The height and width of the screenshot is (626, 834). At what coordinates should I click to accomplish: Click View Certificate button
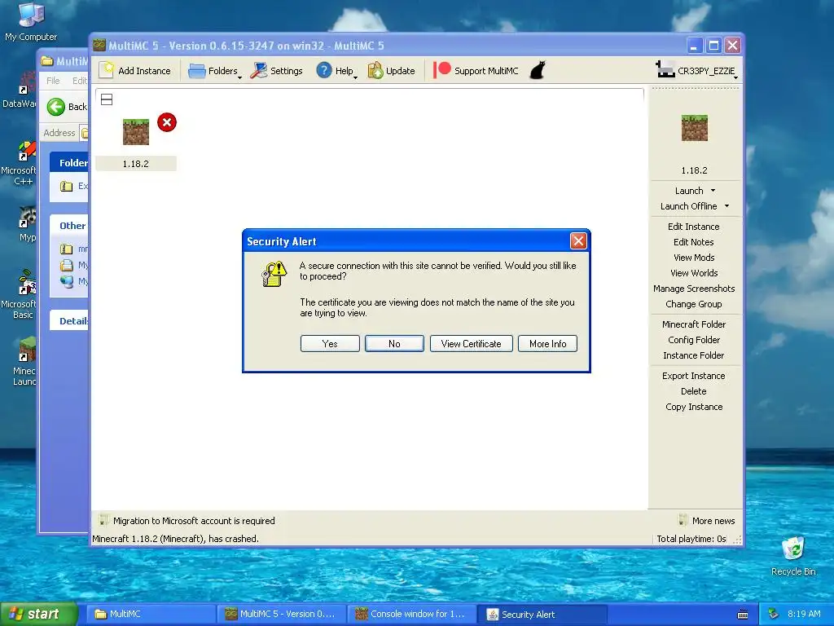(x=471, y=343)
